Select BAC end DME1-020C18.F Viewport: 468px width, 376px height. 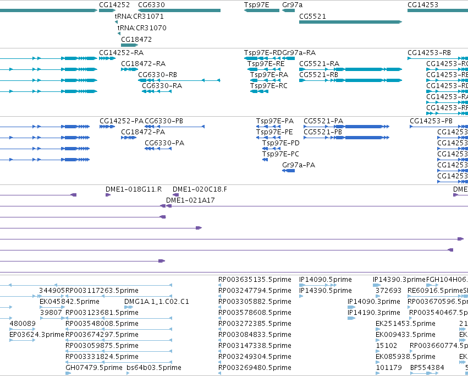tap(200, 189)
